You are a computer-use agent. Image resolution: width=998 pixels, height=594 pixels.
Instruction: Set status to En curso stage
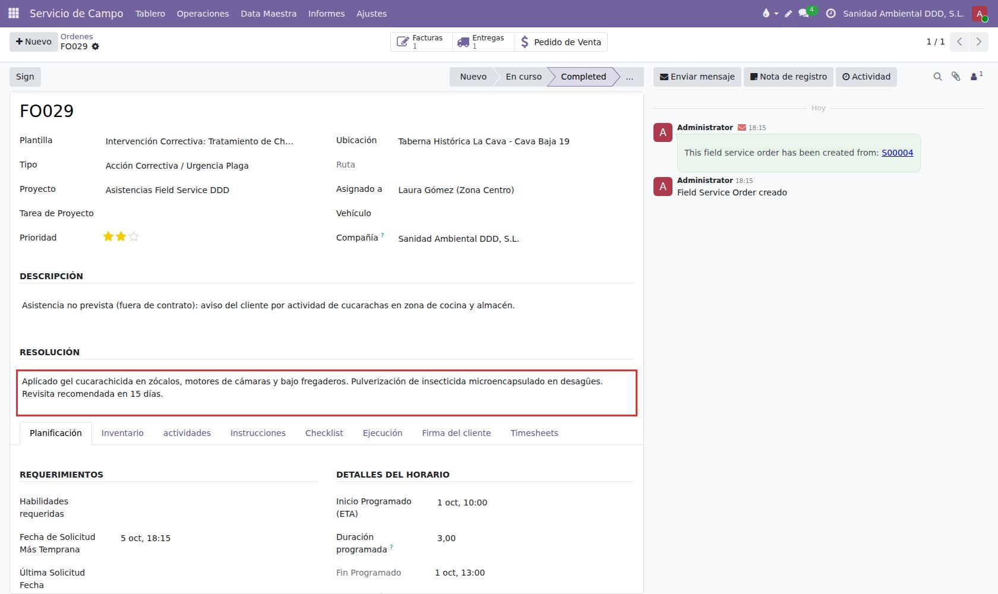[x=523, y=77]
